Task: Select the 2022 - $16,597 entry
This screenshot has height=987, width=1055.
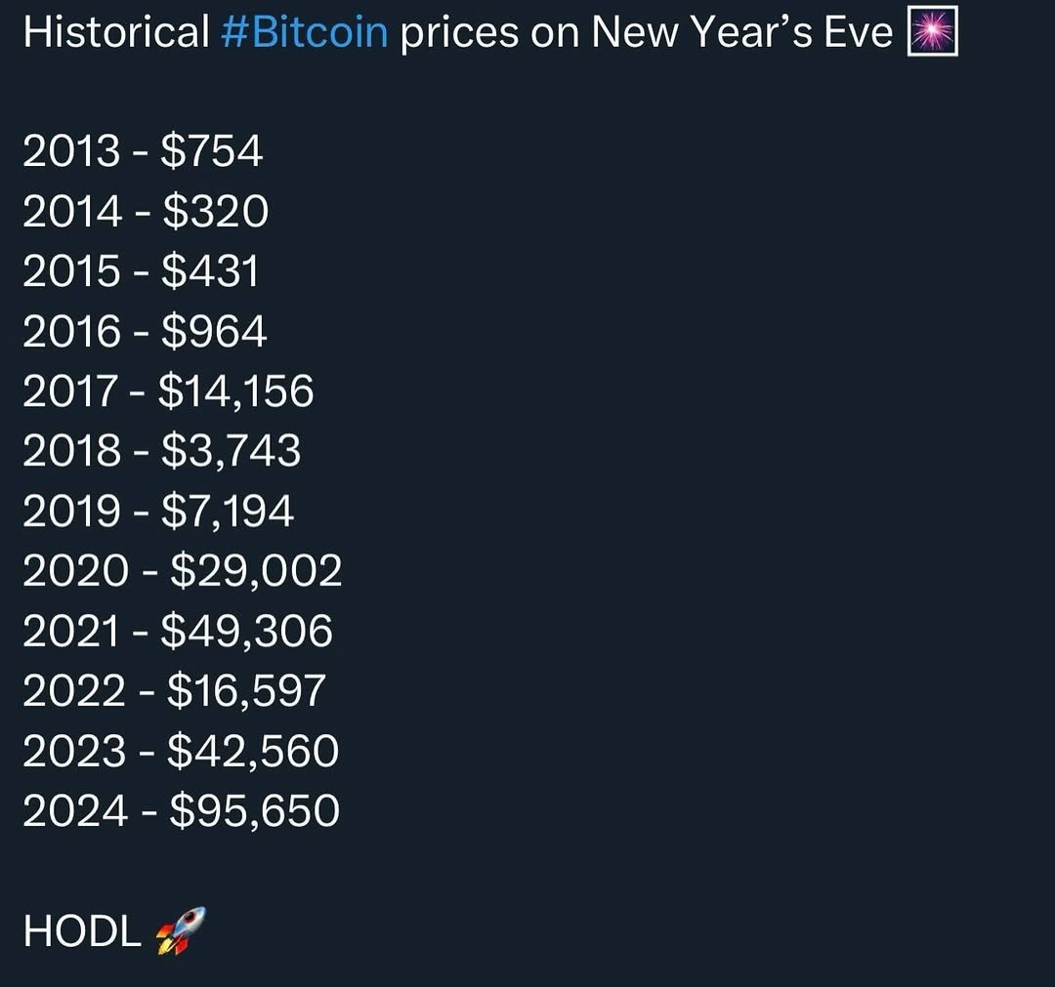Action: (174, 690)
